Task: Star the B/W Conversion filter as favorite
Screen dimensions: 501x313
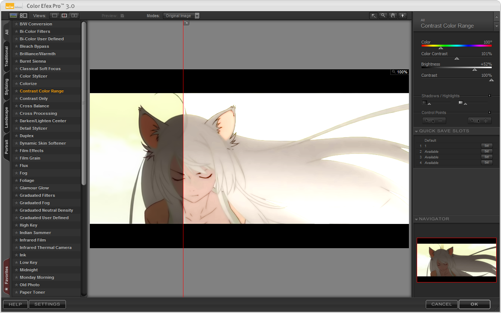Action: [x=16, y=24]
